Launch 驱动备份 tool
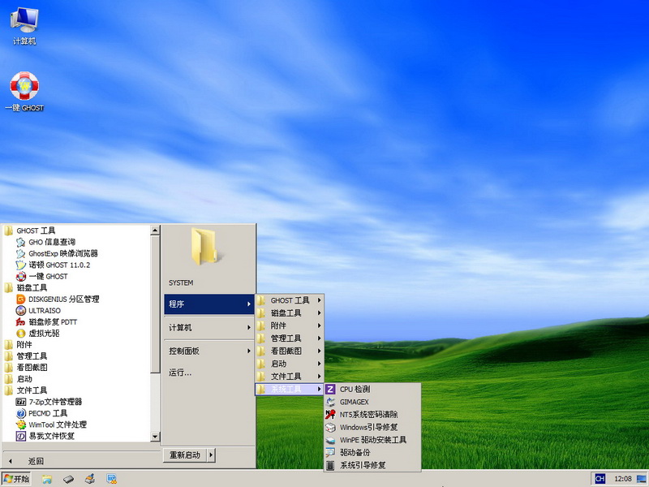 click(372, 453)
